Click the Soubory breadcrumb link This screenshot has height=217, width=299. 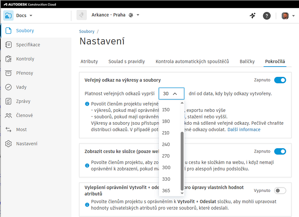pyautogui.click(x=87, y=32)
